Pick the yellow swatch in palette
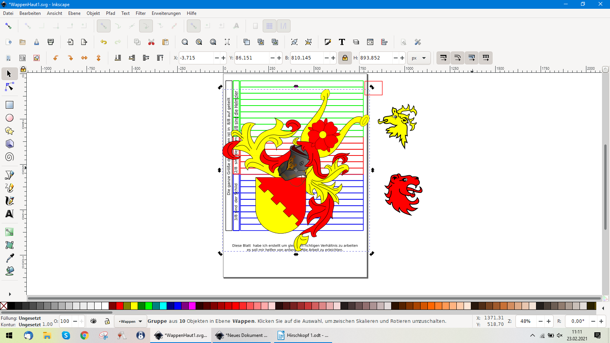610x343 pixels. click(x=134, y=306)
